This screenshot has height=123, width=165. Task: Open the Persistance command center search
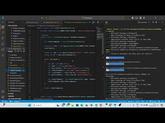coord(87,18)
